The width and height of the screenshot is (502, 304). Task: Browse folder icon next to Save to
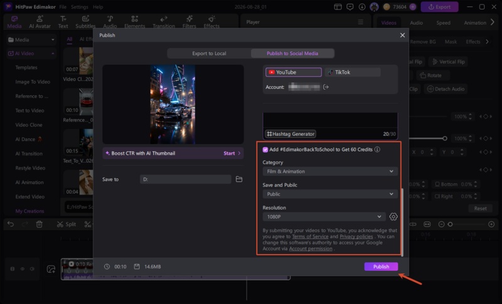tap(239, 179)
